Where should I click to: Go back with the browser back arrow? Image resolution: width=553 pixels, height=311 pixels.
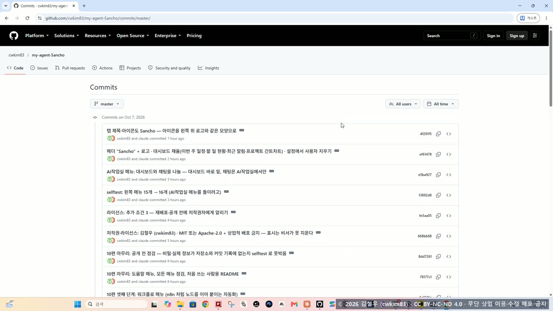click(6, 18)
